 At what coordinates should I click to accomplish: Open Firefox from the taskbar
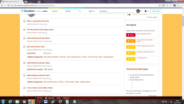coord(60,102)
